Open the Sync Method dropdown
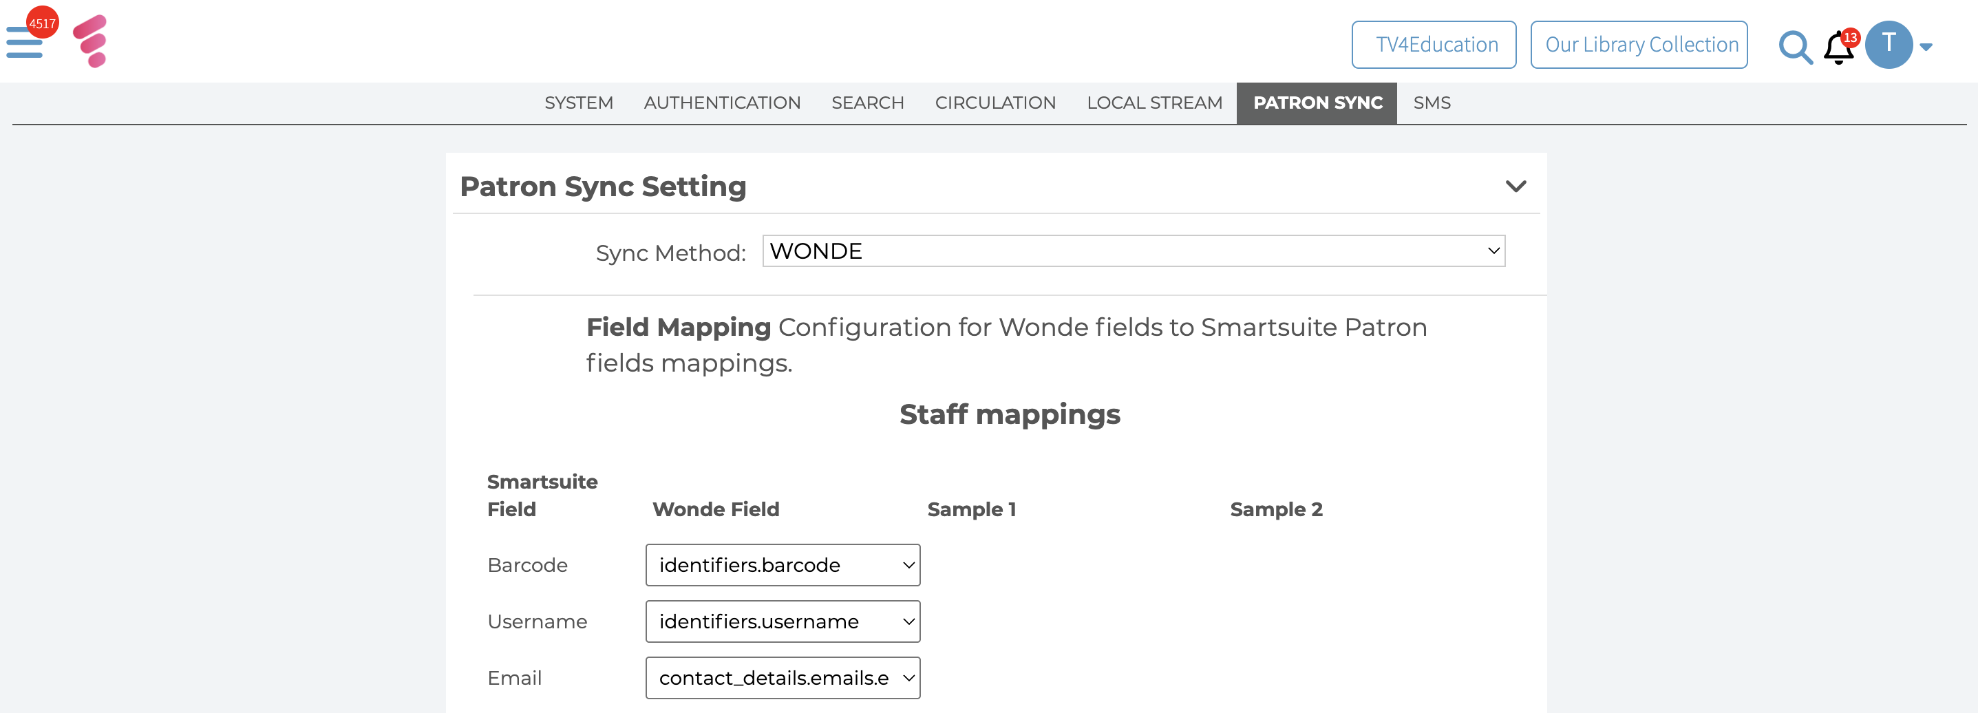Screen dimensions: 1978x713 click(x=1133, y=251)
